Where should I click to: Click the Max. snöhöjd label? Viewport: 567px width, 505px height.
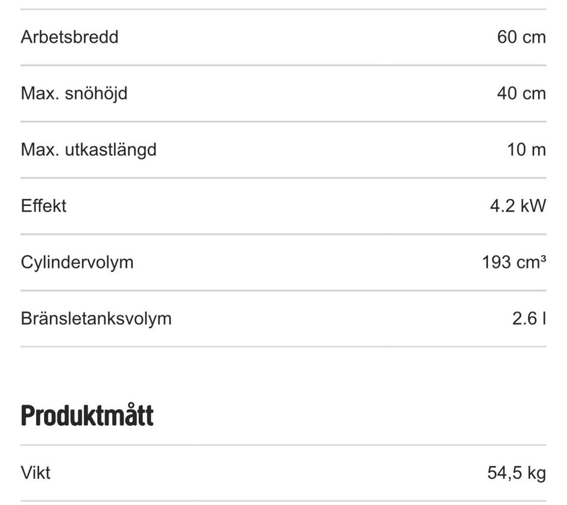[74, 93]
